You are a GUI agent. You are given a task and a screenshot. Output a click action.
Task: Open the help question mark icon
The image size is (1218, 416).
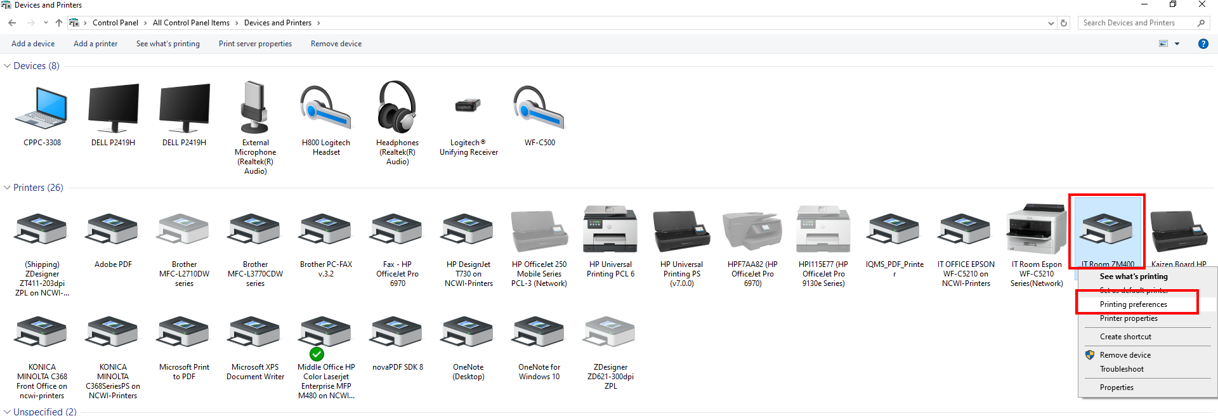coord(1203,44)
